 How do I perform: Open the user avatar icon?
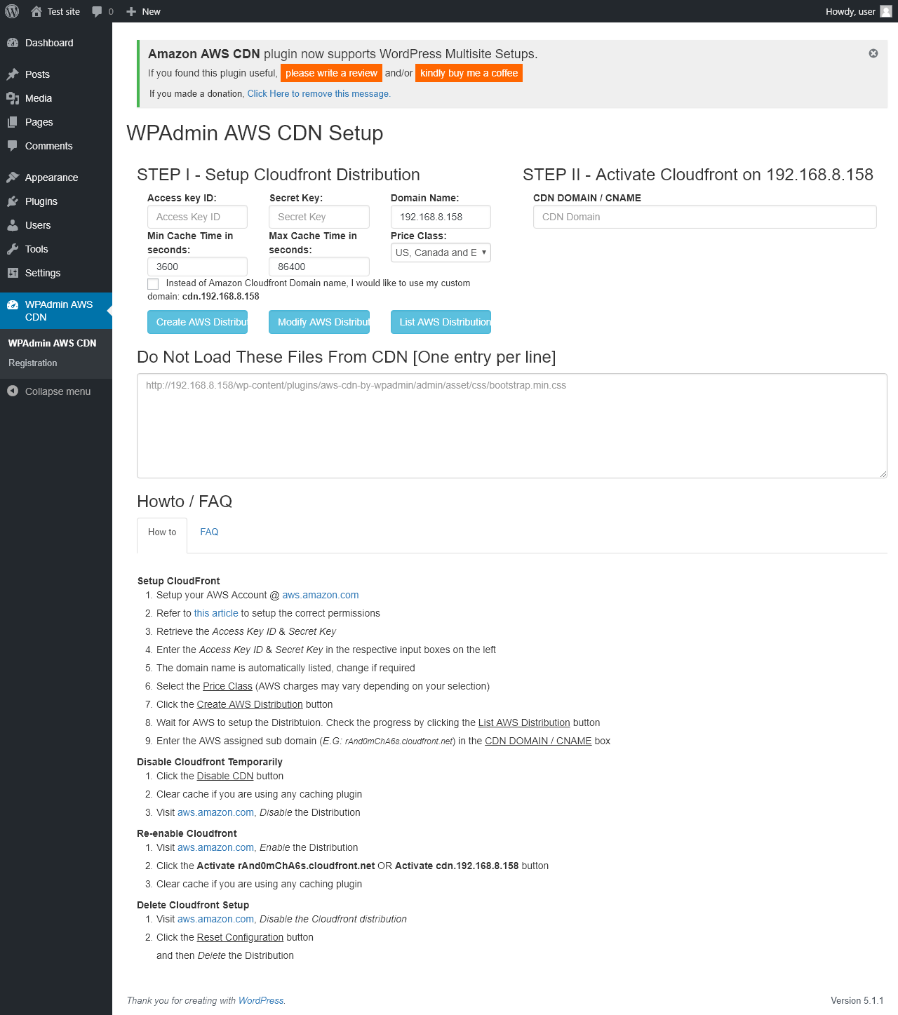point(886,11)
